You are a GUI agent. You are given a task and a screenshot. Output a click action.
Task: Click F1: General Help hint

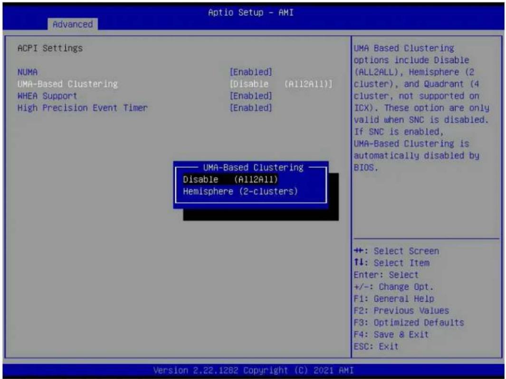(394, 299)
